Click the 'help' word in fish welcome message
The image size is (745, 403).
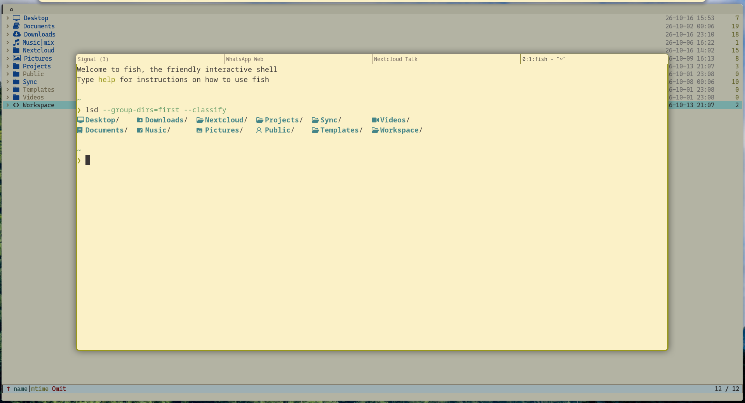106,80
